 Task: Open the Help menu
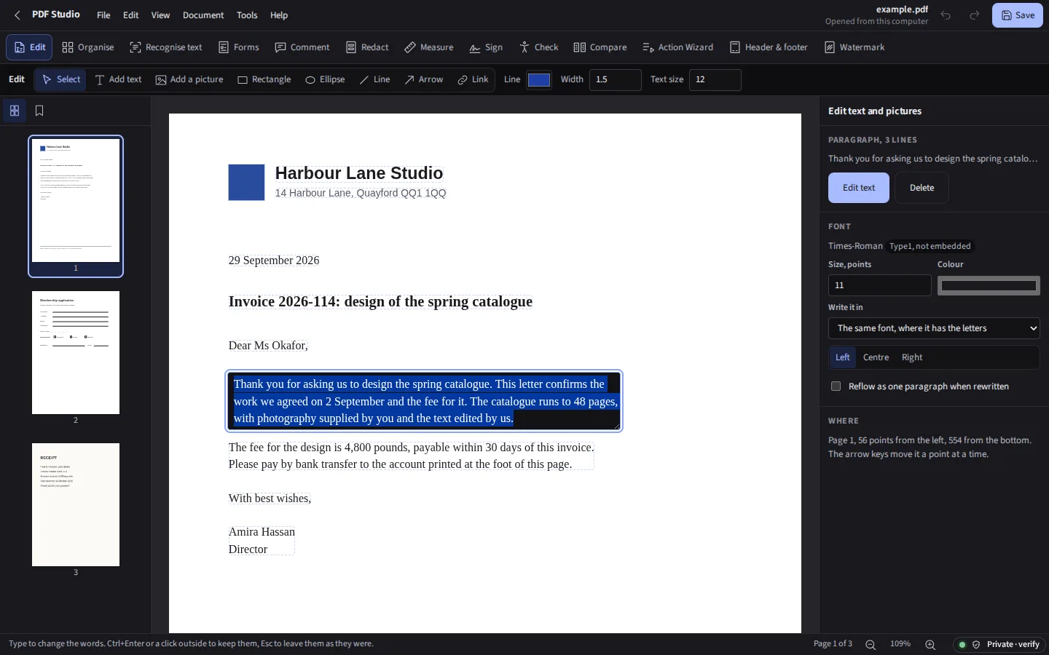279,15
